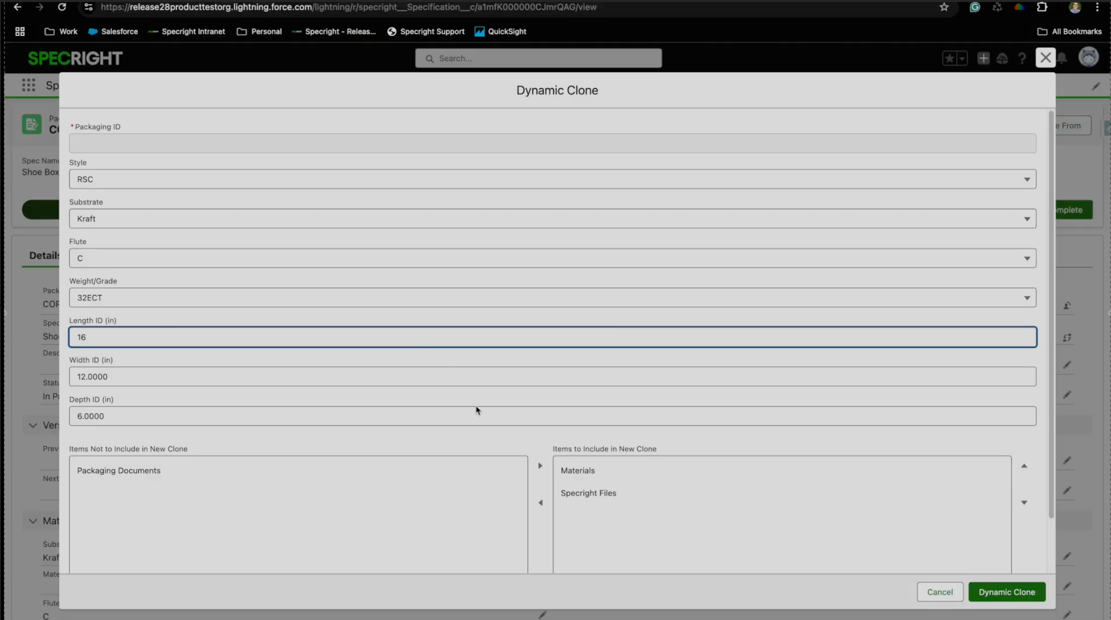Click into the Width ID input field
The height and width of the screenshot is (620, 1111).
click(x=552, y=377)
